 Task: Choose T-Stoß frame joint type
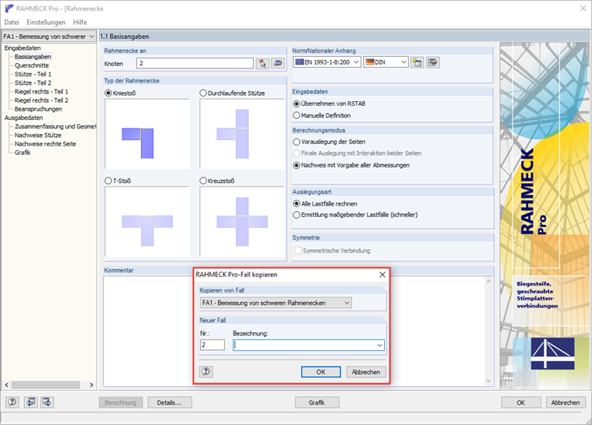[x=108, y=181]
